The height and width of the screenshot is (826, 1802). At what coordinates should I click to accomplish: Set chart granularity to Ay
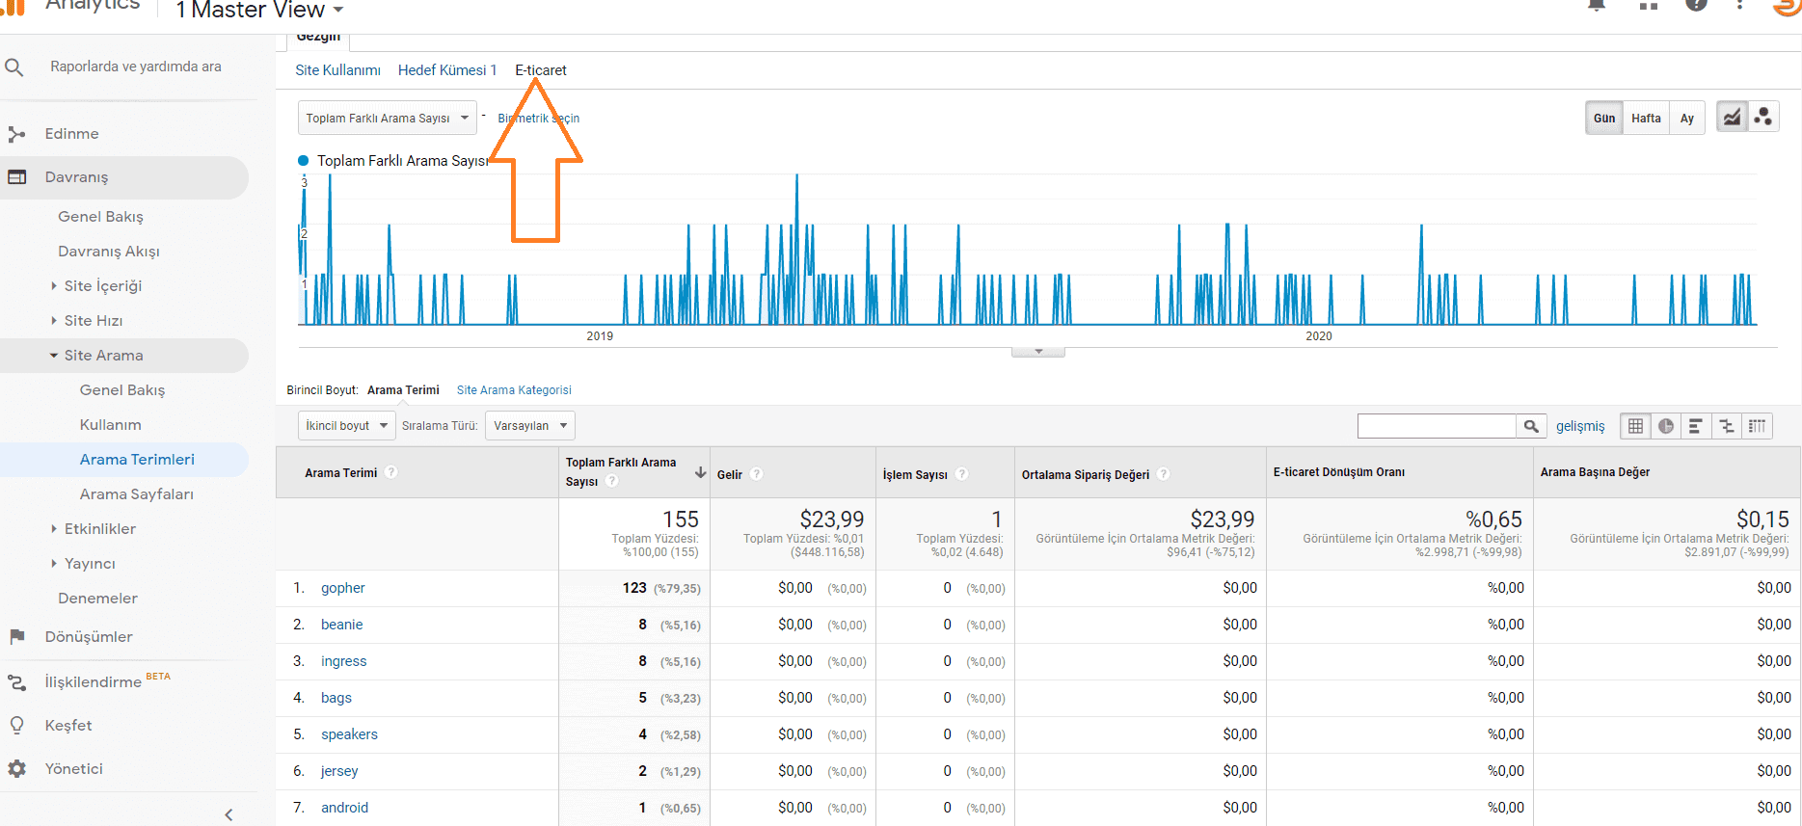click(x=1686, y=119)
